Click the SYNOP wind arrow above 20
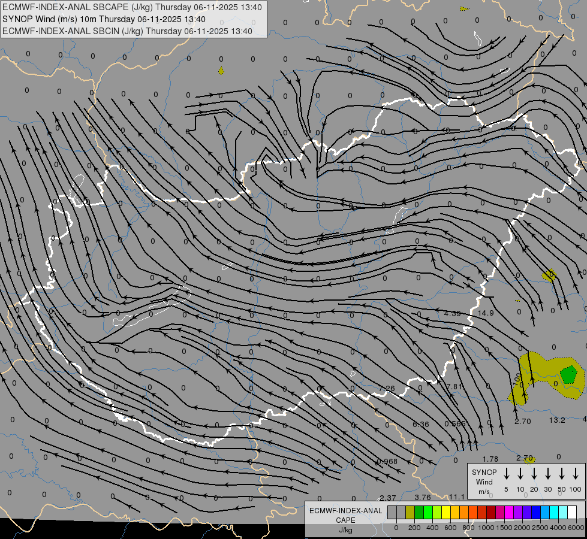Viewport: 587px width, 539px height. (534, 474)
